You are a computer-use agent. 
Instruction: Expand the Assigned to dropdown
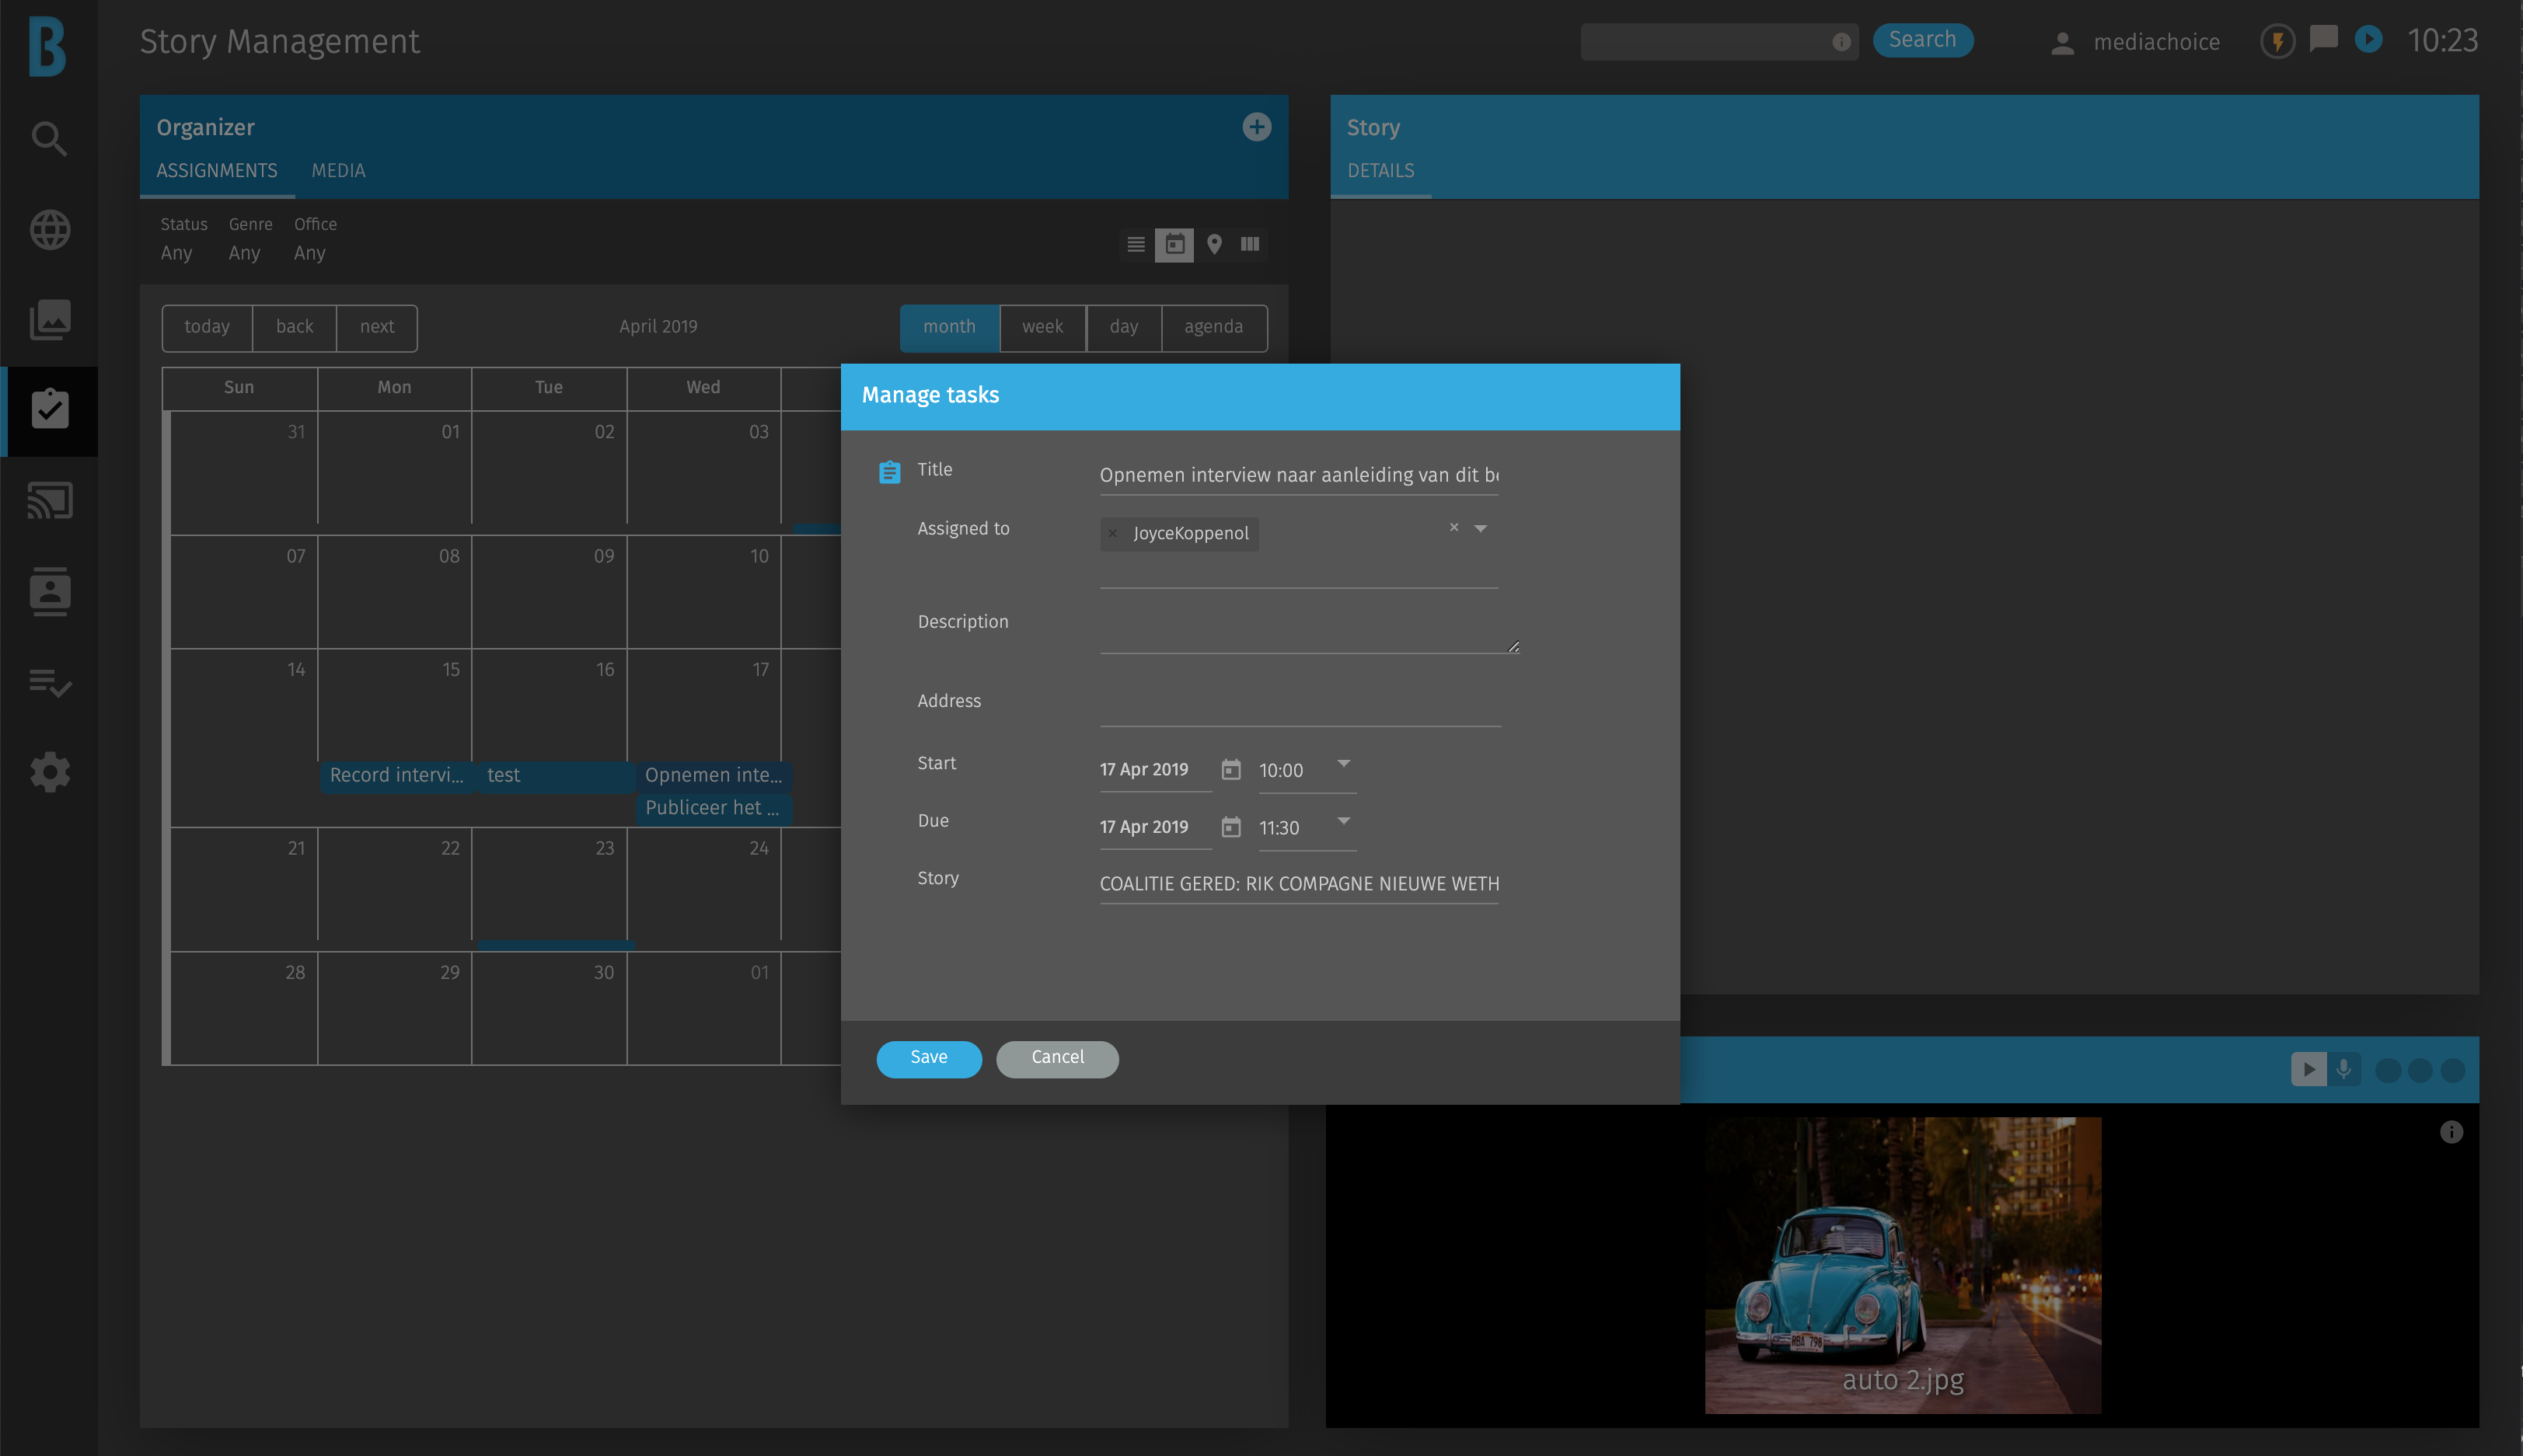pyautogui.click(x=1481, y=528)
